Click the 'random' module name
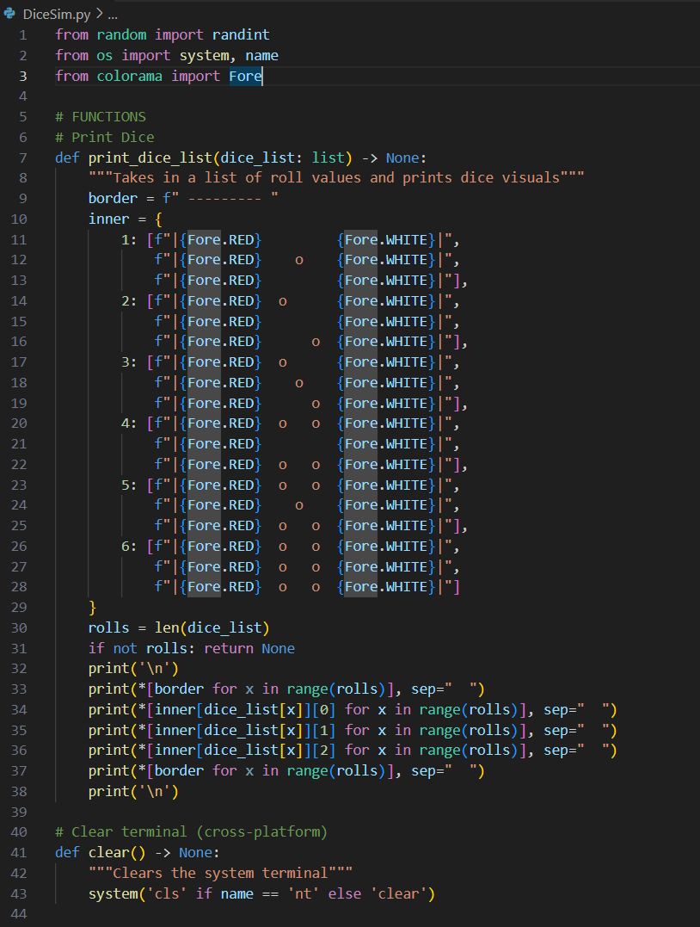The image size is (700, 927). tap(121, 35)
